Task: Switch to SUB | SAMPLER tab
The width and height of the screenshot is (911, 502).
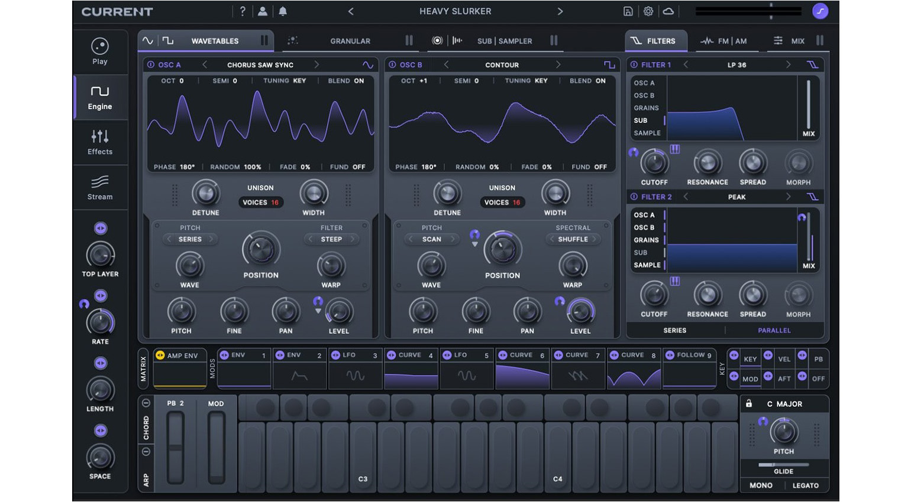Action: point(495,41)
